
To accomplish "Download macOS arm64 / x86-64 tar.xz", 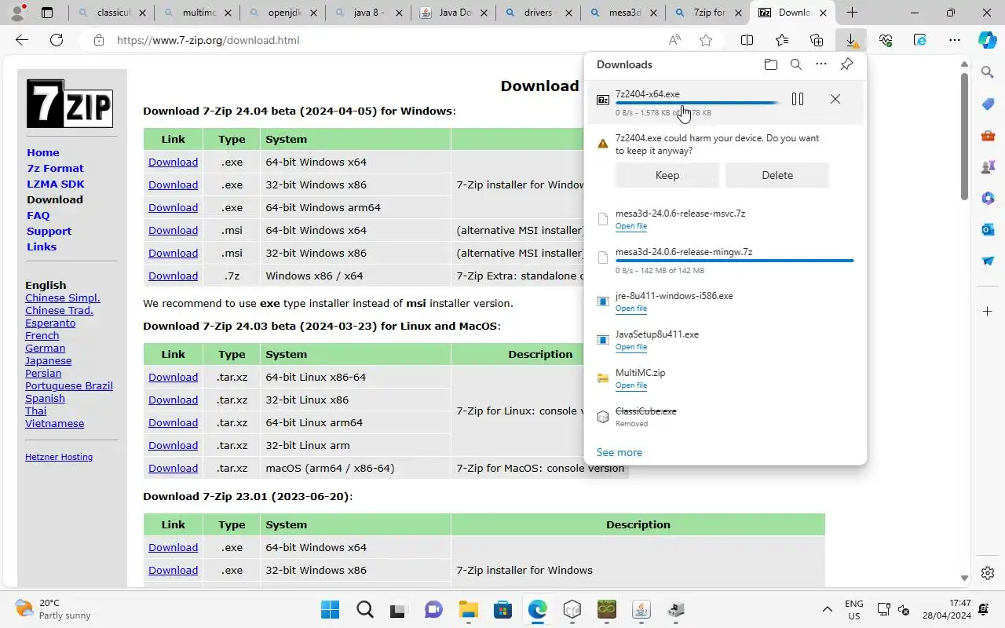I will [x=173, y=468].
